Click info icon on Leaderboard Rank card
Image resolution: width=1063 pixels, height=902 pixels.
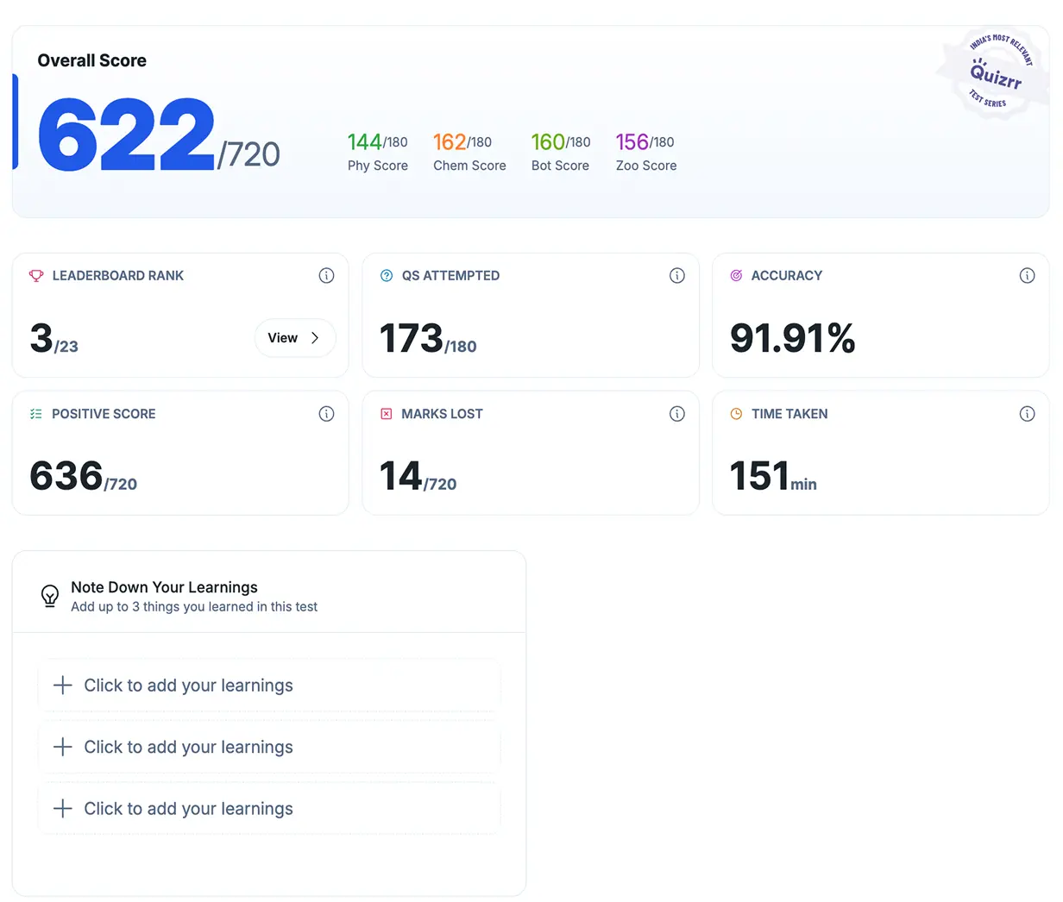(326, 276)
